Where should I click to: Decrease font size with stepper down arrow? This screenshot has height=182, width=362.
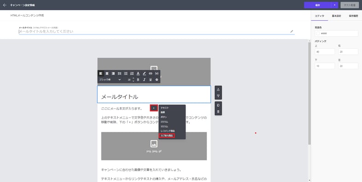point(133,81)
